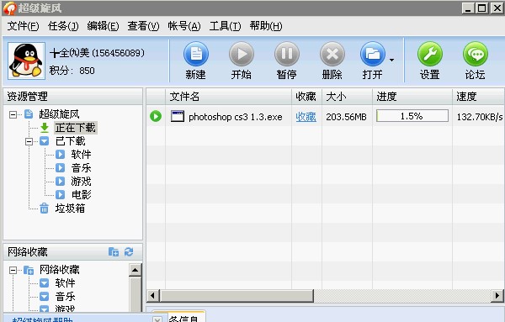
Task: Open the 论坛 forum icon
Action: click(x=475, y=54)
